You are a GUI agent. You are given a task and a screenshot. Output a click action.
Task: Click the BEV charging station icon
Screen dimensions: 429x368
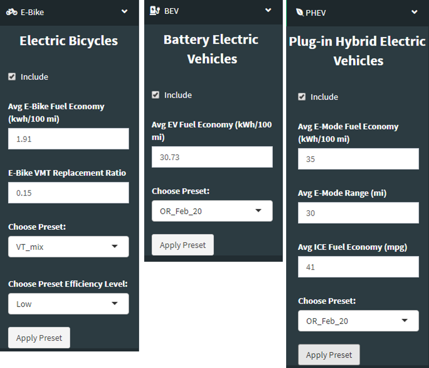point(155,11)
